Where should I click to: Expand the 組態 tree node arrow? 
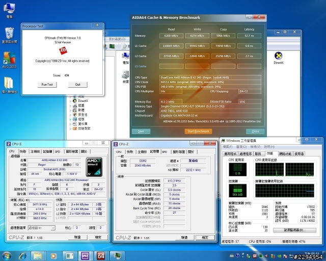click(70, 119)
